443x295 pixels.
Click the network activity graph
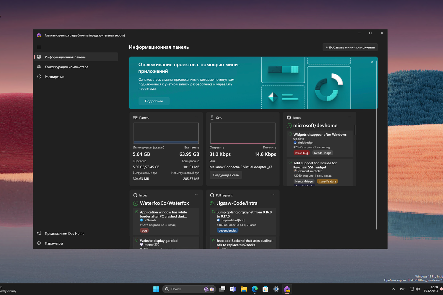[x=243, y=133]
